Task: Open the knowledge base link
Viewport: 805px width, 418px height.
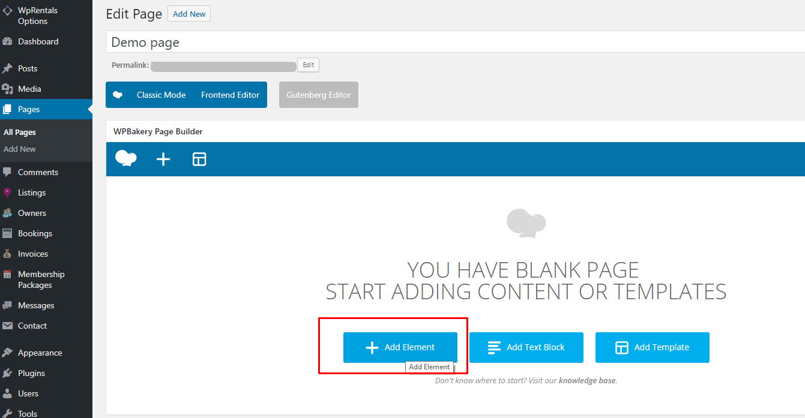Action: click(x=587, y=380)
